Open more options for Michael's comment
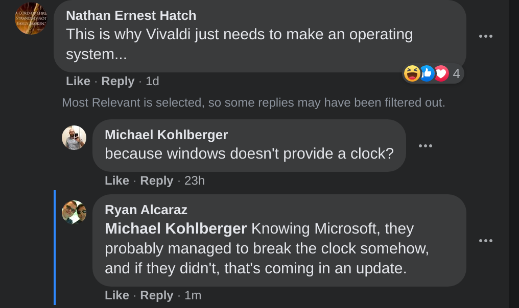This screenshot has width=519, height=308. tap(425, 146)
